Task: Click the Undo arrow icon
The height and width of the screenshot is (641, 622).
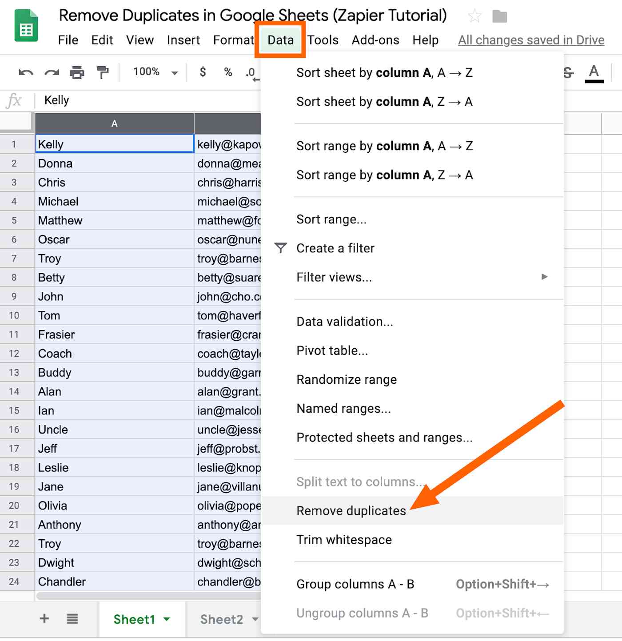Action: (26, 72)
